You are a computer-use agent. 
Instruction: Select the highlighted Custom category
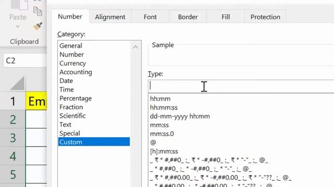click(x=94, y=142)
